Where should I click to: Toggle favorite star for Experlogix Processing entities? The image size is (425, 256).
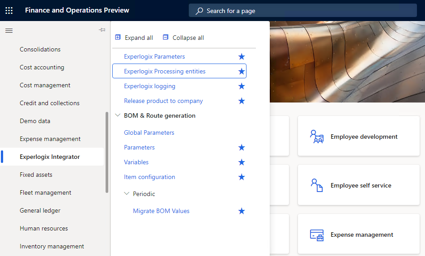242,71
